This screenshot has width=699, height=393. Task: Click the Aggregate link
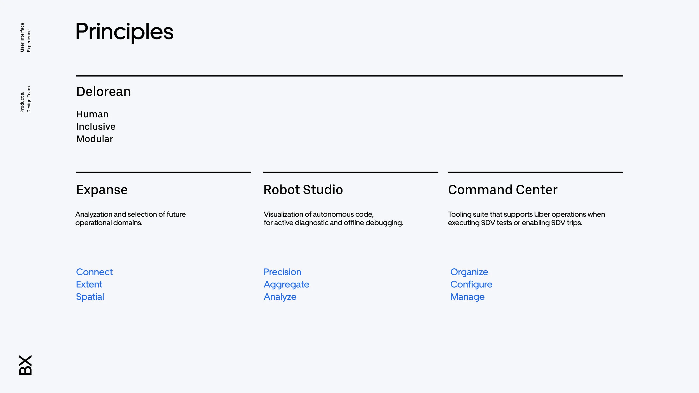[x=286, y=284]
